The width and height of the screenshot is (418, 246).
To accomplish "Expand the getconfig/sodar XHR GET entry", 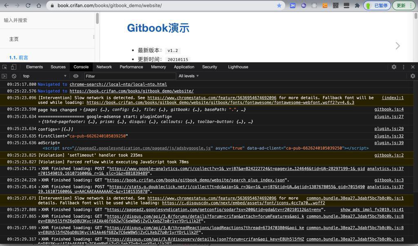I will pos(40,210).
